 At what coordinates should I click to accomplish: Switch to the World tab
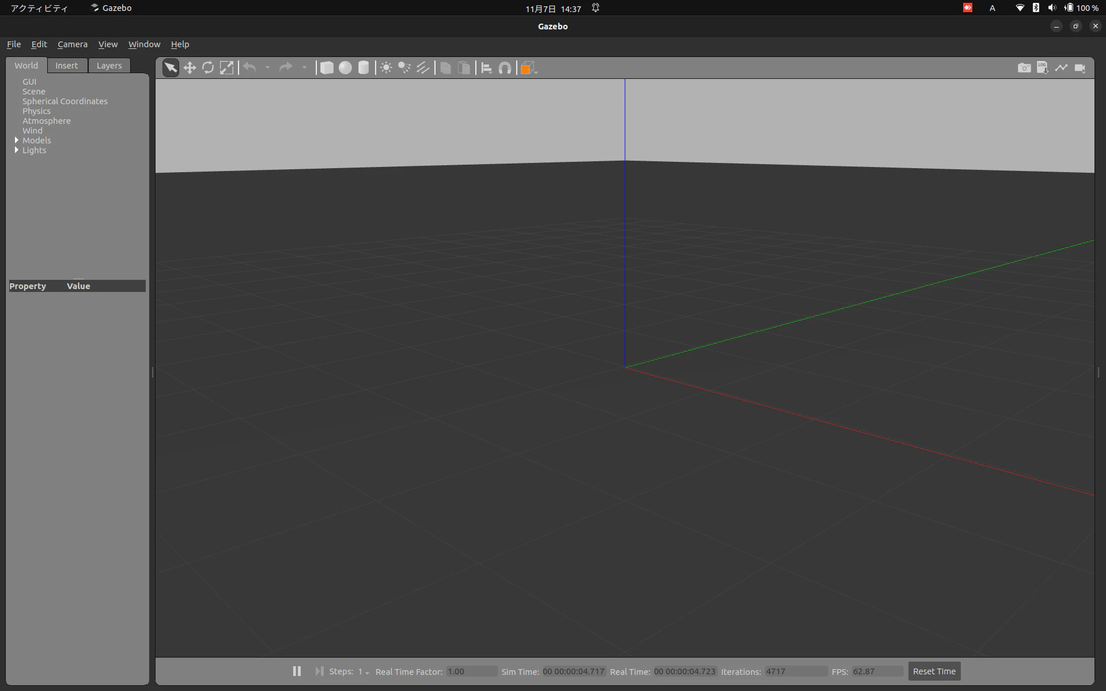click(x=26, y=66)
